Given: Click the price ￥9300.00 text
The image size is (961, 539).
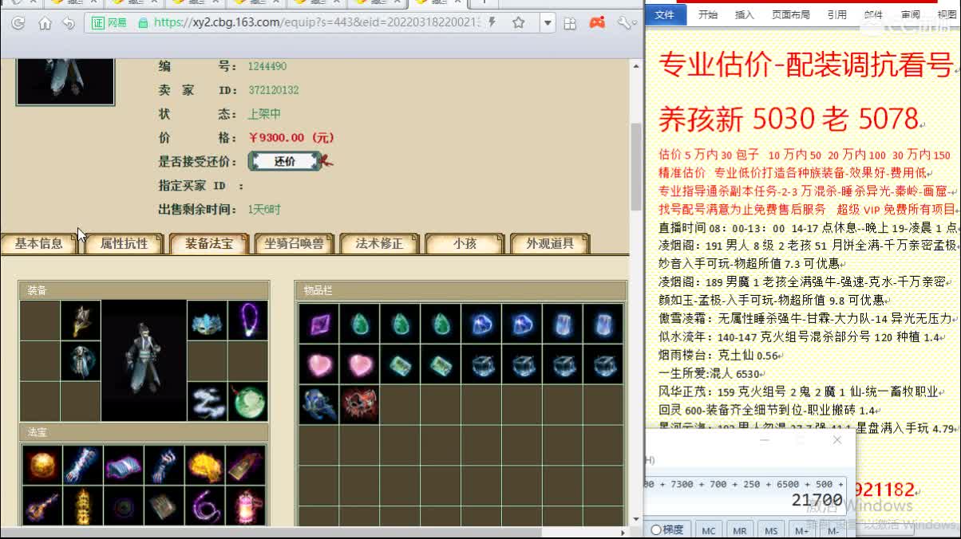Looking at the screenshot, I should [291, 137].
